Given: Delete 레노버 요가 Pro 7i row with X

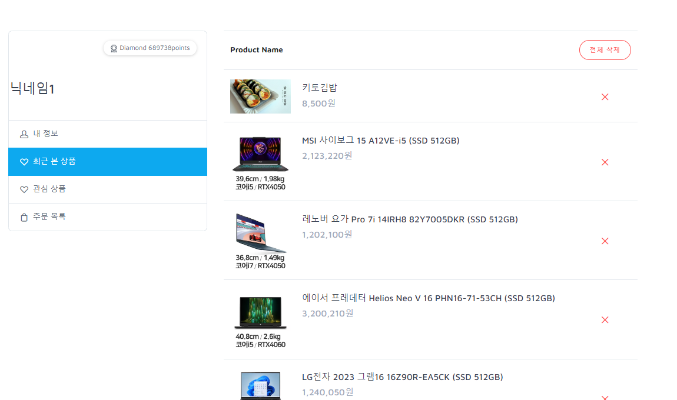Looking at the screenshot, I should pos(605,241).
